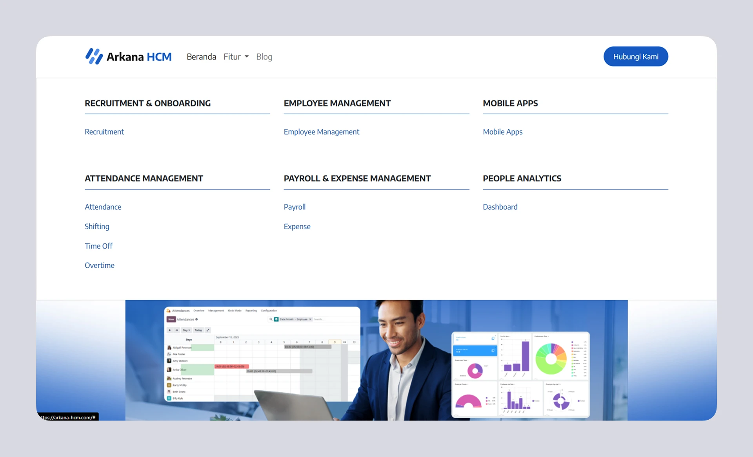This screenshot has width=753, height=457.
Task: Remove the Date Month Employee filter via its X icon
Action: tap(310, 319)
